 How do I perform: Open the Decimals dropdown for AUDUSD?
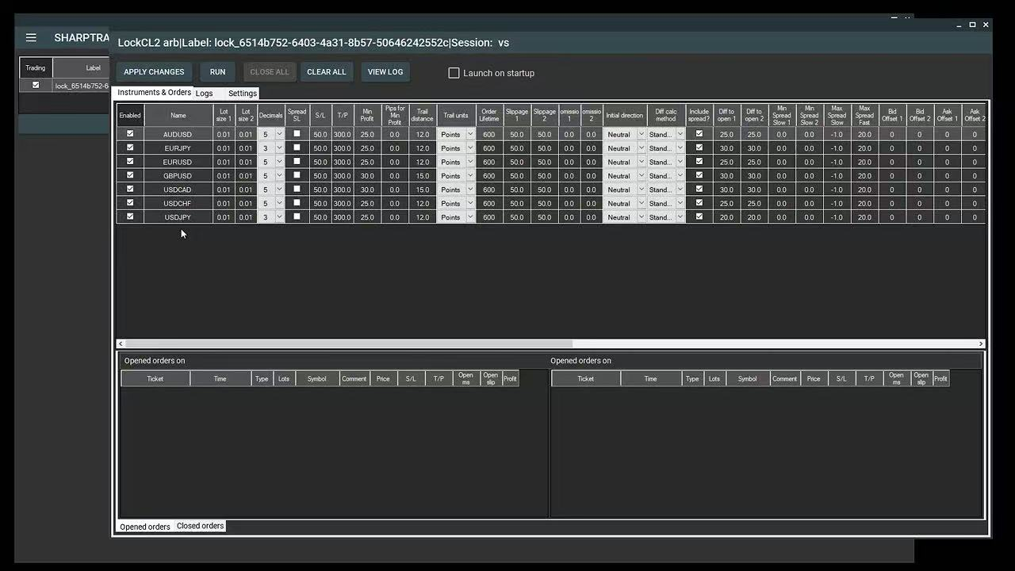tap(279, 135)
